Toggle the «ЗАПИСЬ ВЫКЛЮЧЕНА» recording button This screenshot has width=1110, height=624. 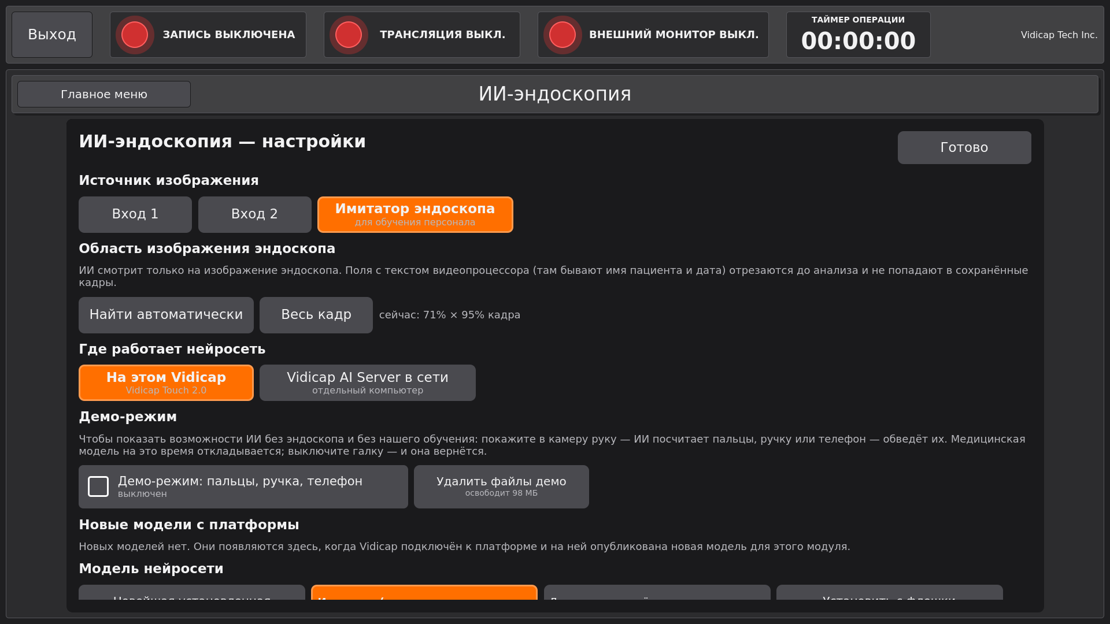[x=208, y=35]
